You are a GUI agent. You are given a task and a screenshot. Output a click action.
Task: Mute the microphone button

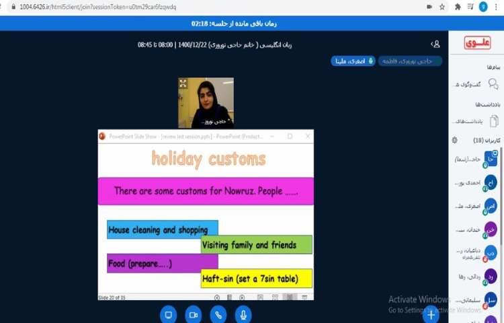point(243,314)
